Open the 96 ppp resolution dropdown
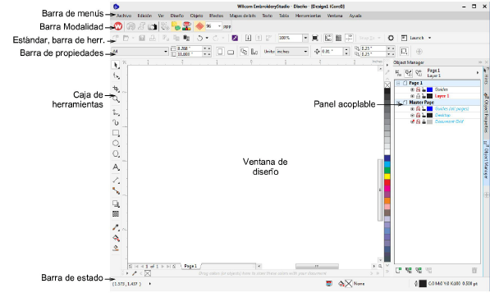This screenshot has width=490, height=302. coord(219,26)
